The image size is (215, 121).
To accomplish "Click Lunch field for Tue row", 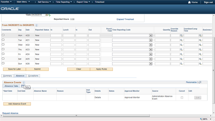I will pyautogui.click(x=69, y=40).
